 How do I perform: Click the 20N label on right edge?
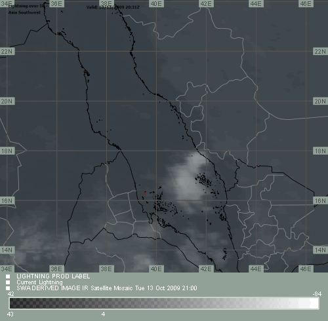pyautogui.click(x=320, y=101)
